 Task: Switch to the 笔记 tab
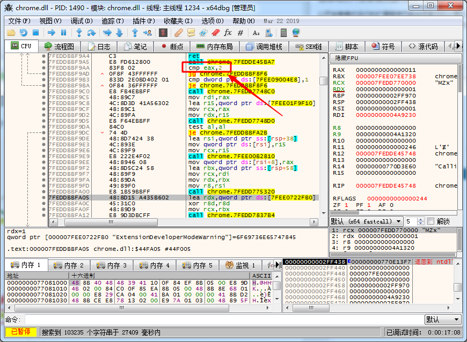tap(135, 47)
